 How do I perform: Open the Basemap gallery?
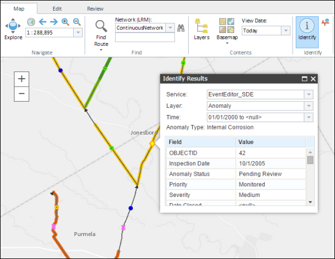pyautogui.click(x=227, y=28)
